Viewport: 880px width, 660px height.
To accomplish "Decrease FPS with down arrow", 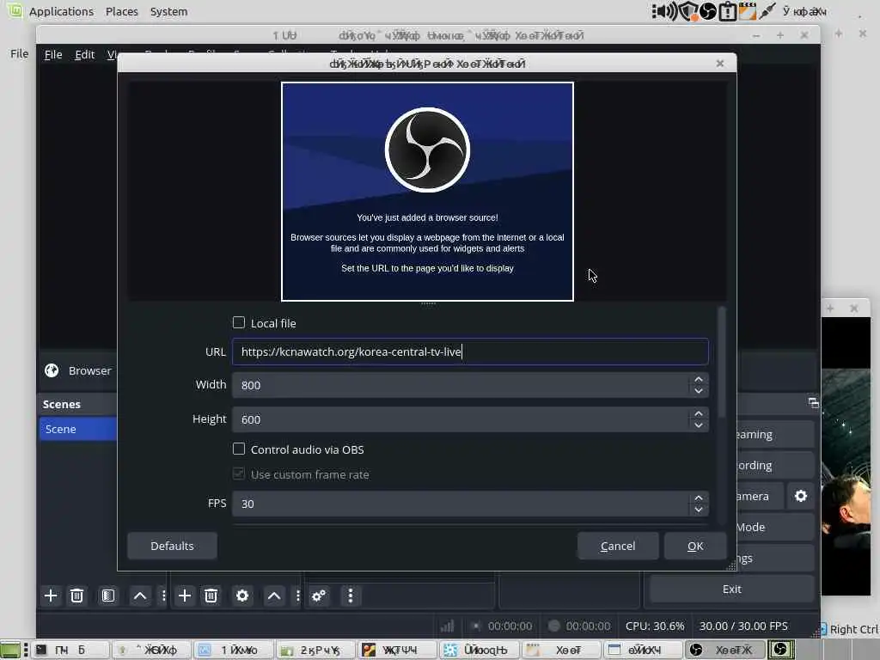I will (x=698, y=510).
